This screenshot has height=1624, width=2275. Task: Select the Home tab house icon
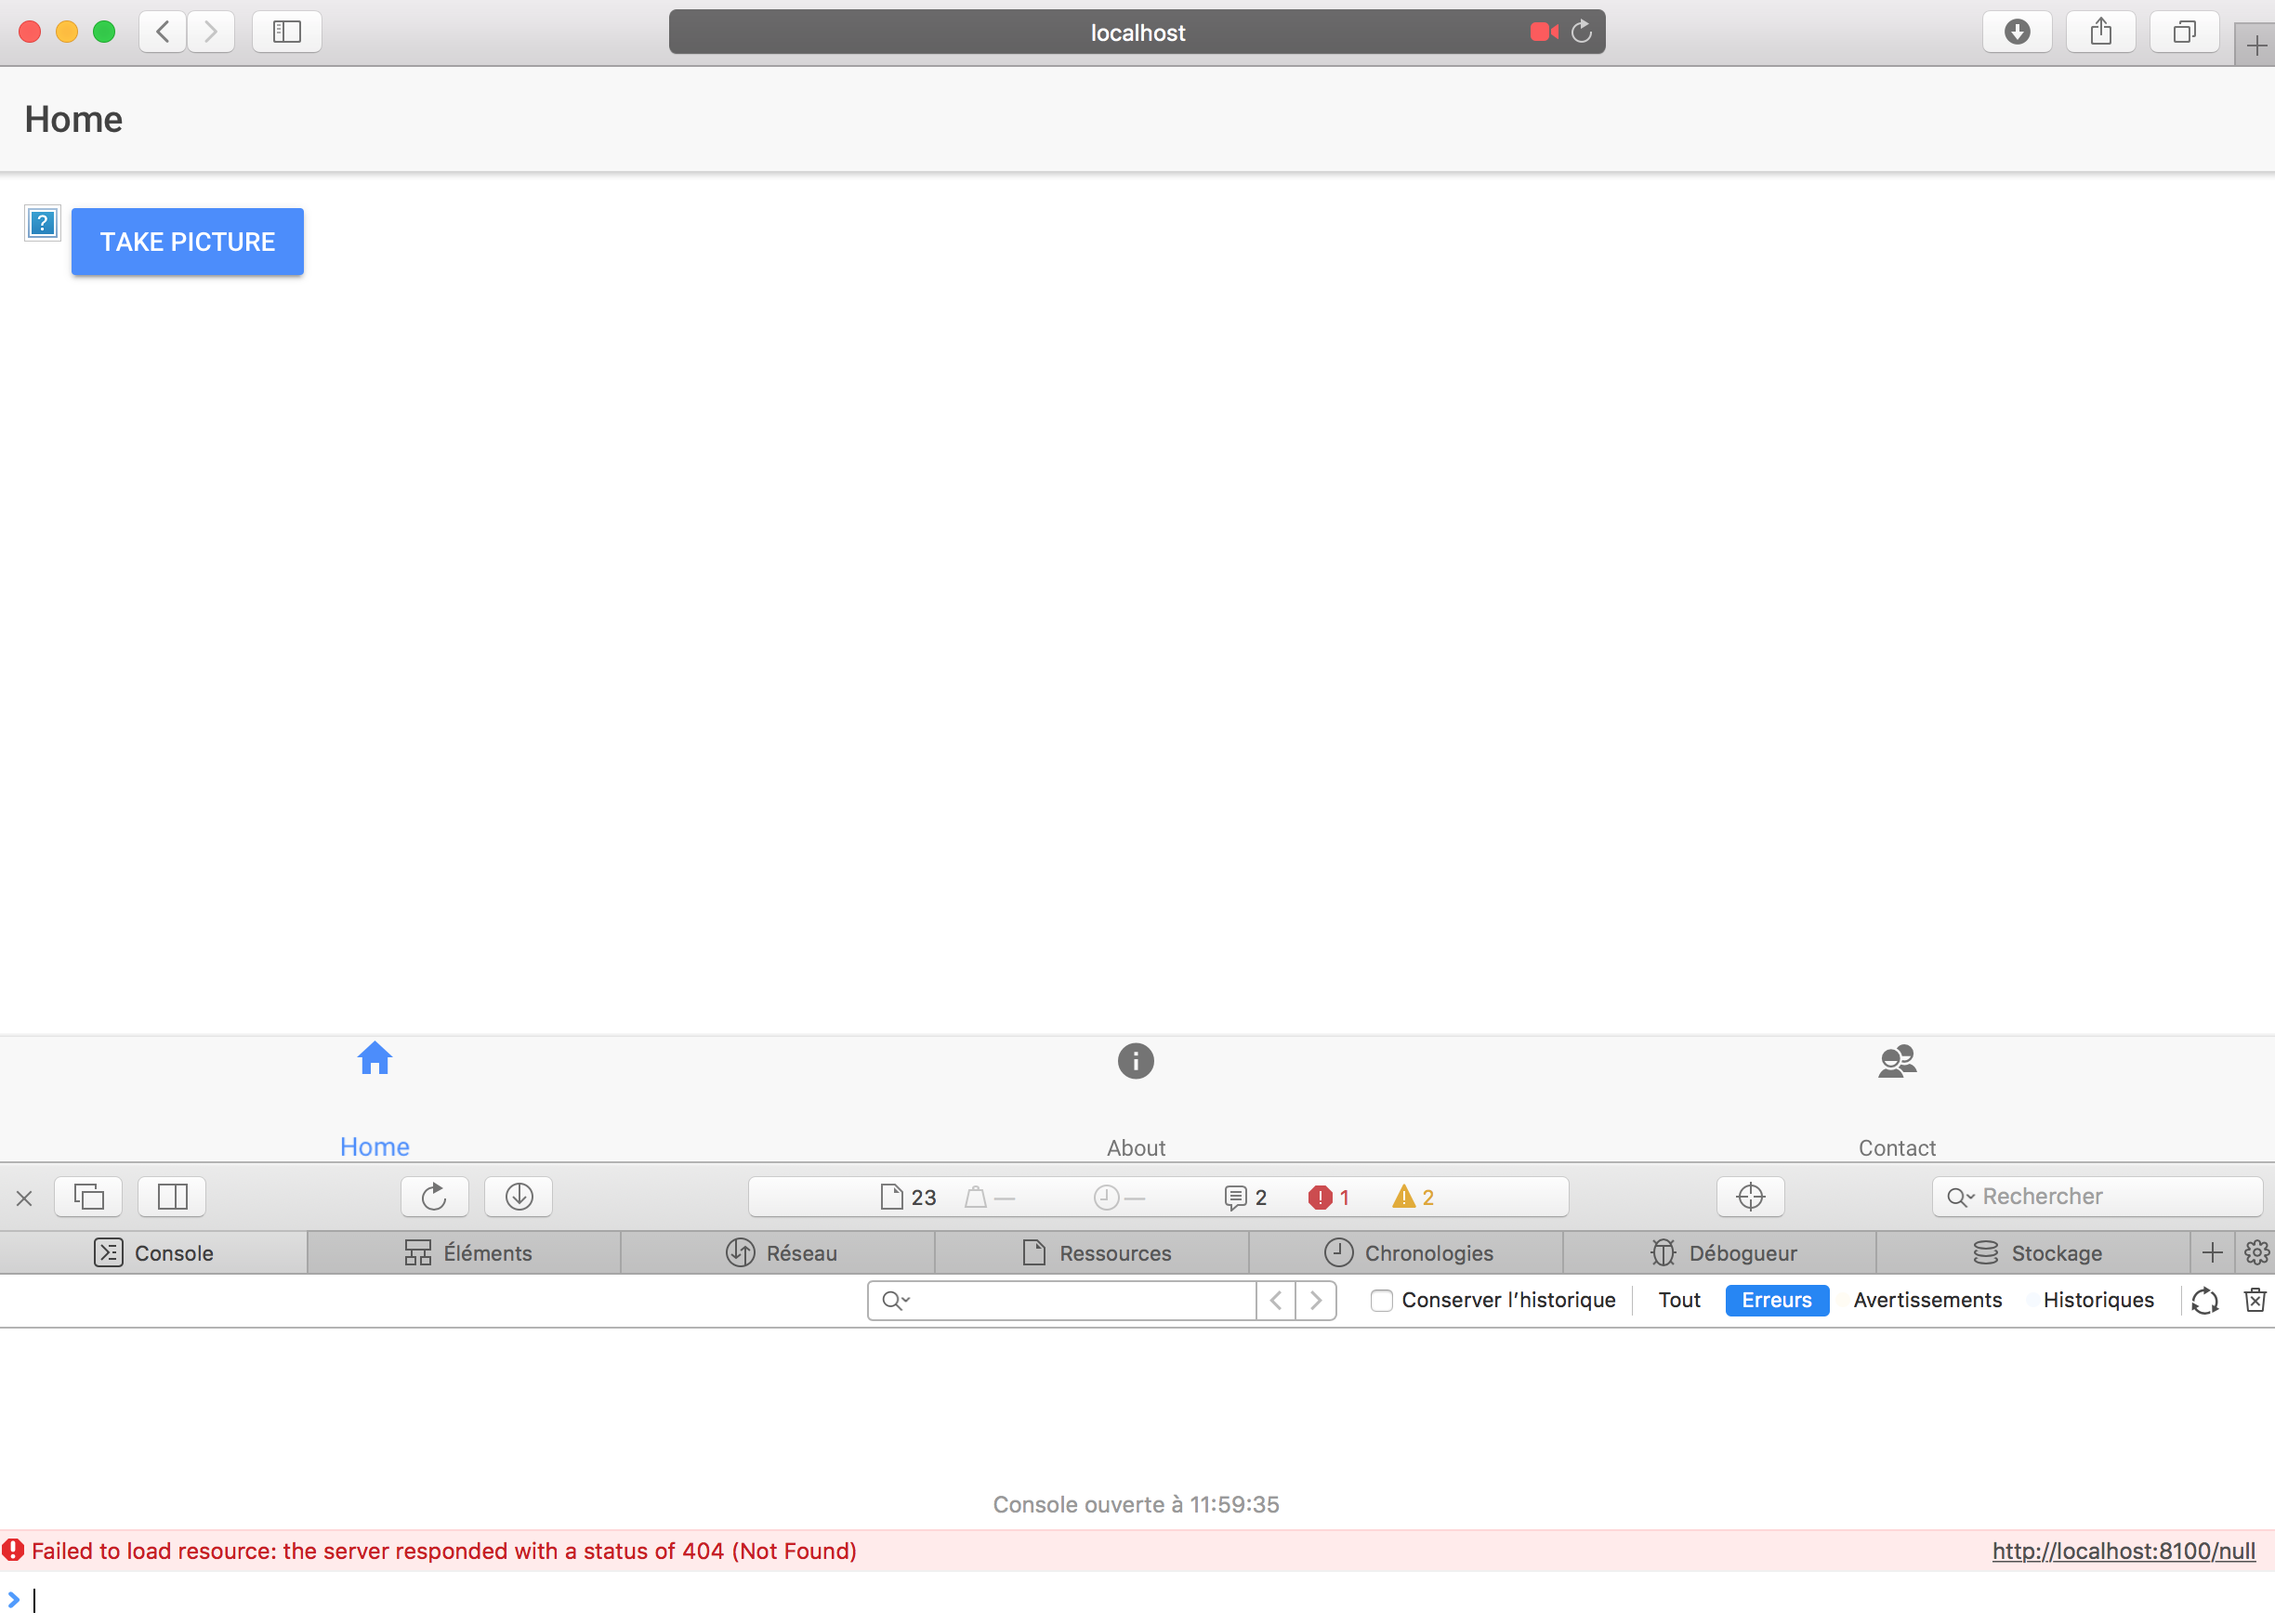coord(374,1059)
